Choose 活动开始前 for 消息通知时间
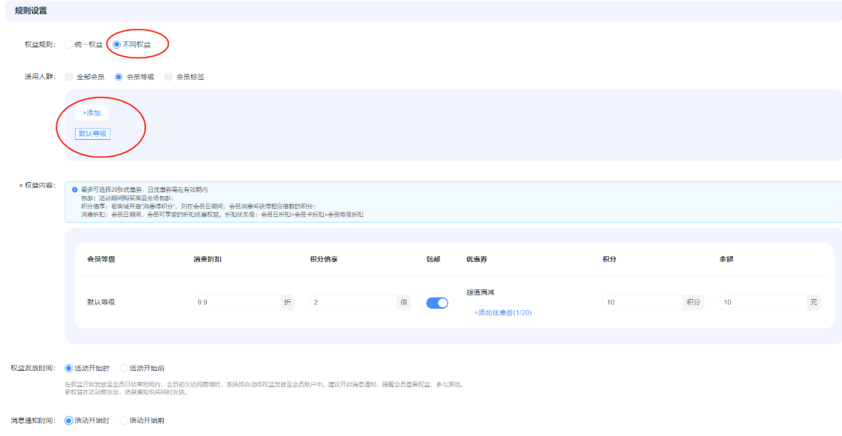The width and height of the screenshot is (842, 436). pyautogui.click(x=124, y=420)
